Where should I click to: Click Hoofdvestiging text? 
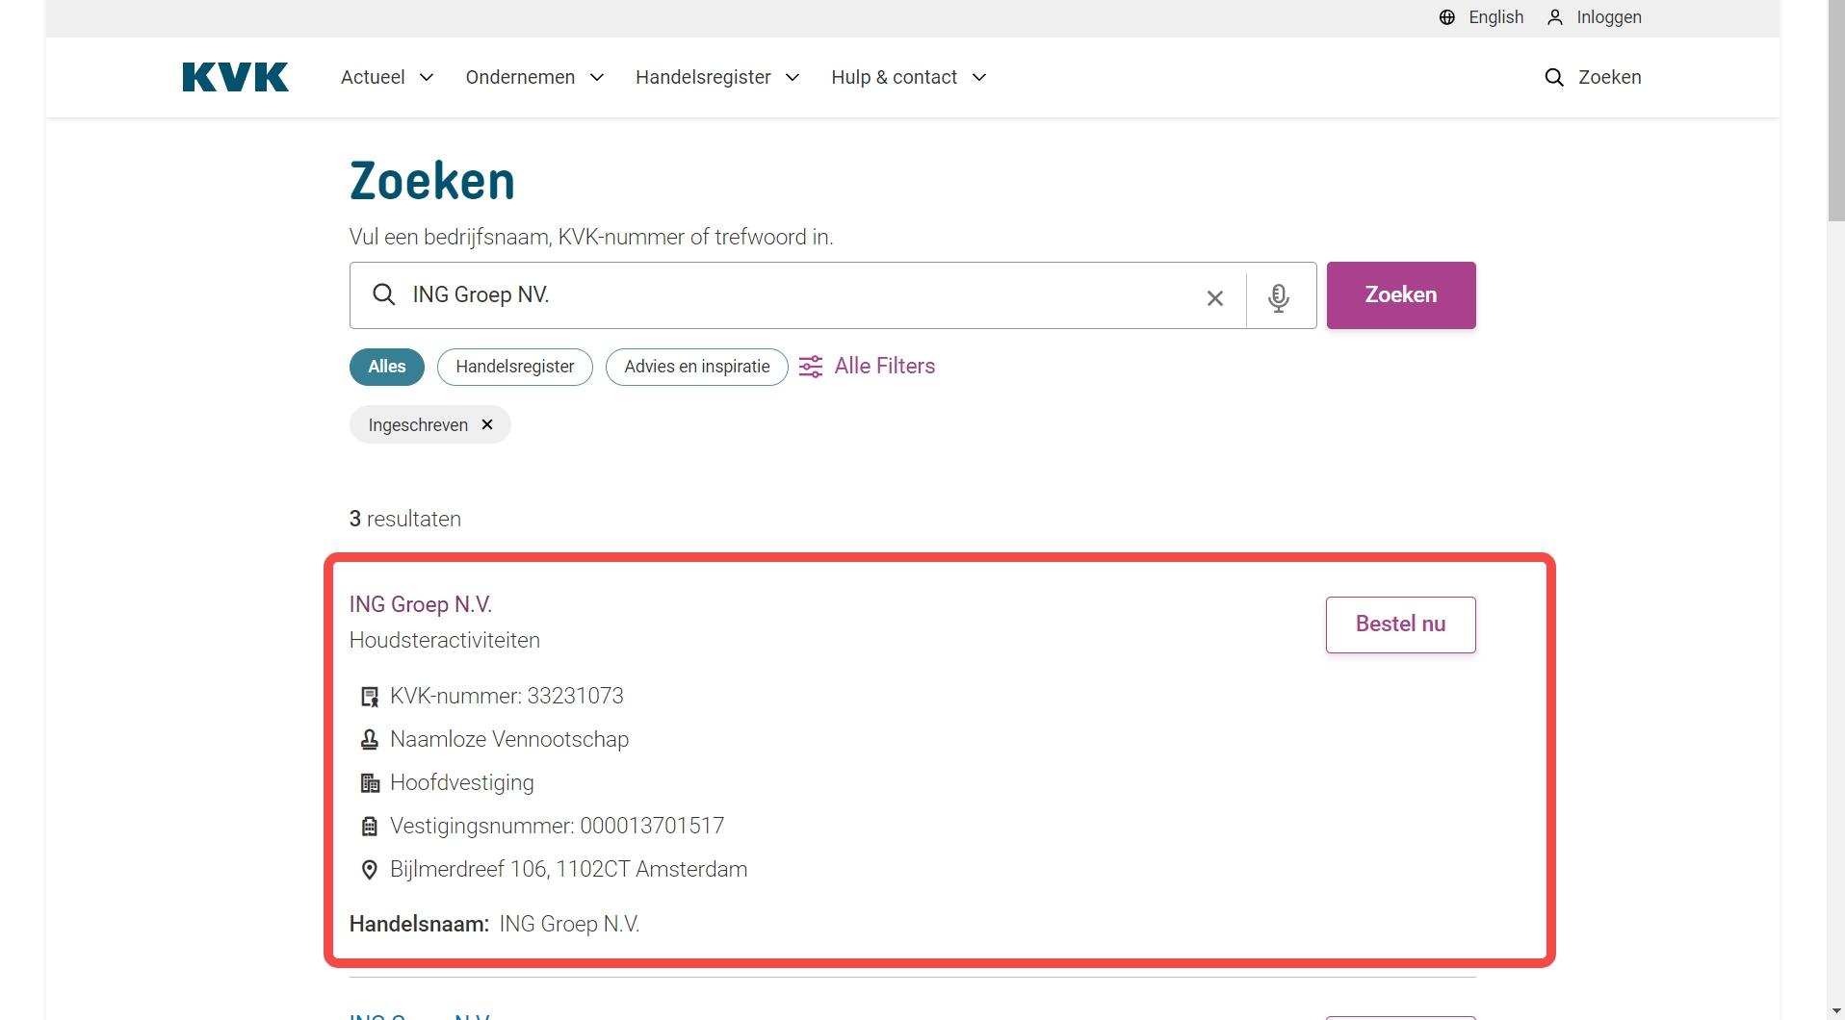tap(462, 782)
